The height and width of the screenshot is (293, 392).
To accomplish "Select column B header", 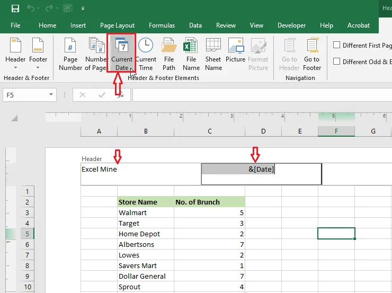I will pos(146,131).
